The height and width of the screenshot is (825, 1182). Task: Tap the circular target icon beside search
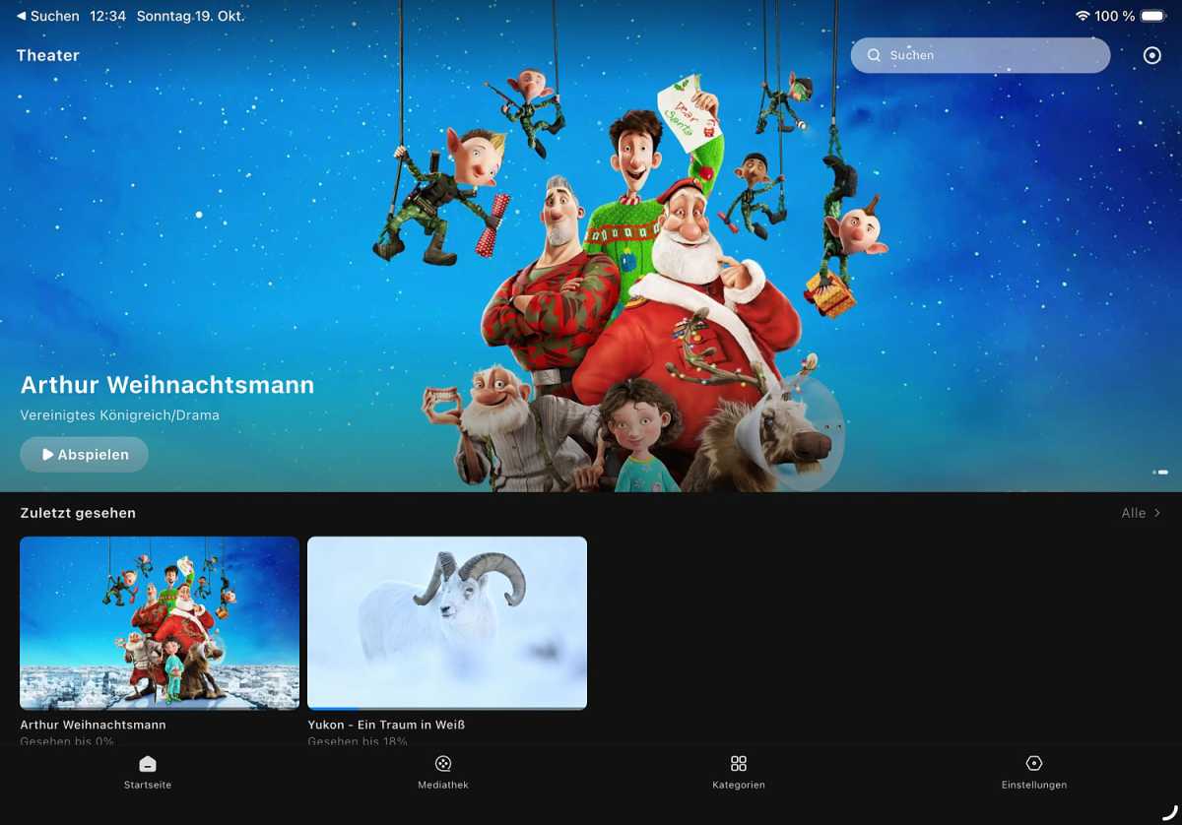1151,56
